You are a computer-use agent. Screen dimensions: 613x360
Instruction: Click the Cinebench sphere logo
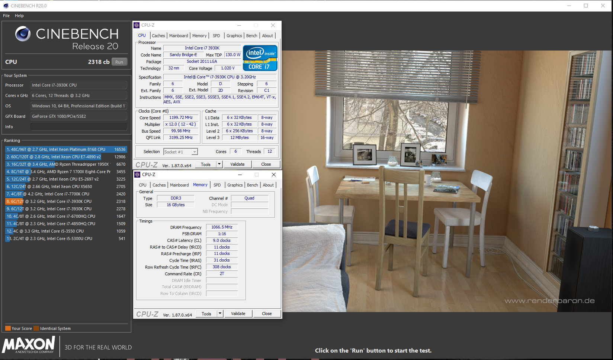pyautogui.click(x=23, y=34)
